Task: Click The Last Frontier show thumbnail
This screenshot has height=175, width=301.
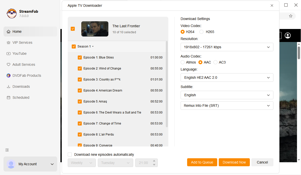Action: 95,29
